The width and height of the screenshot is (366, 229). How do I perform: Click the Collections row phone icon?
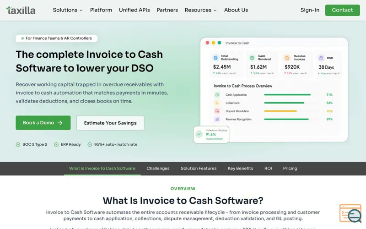pyautogui.click(x=217, y=103)
